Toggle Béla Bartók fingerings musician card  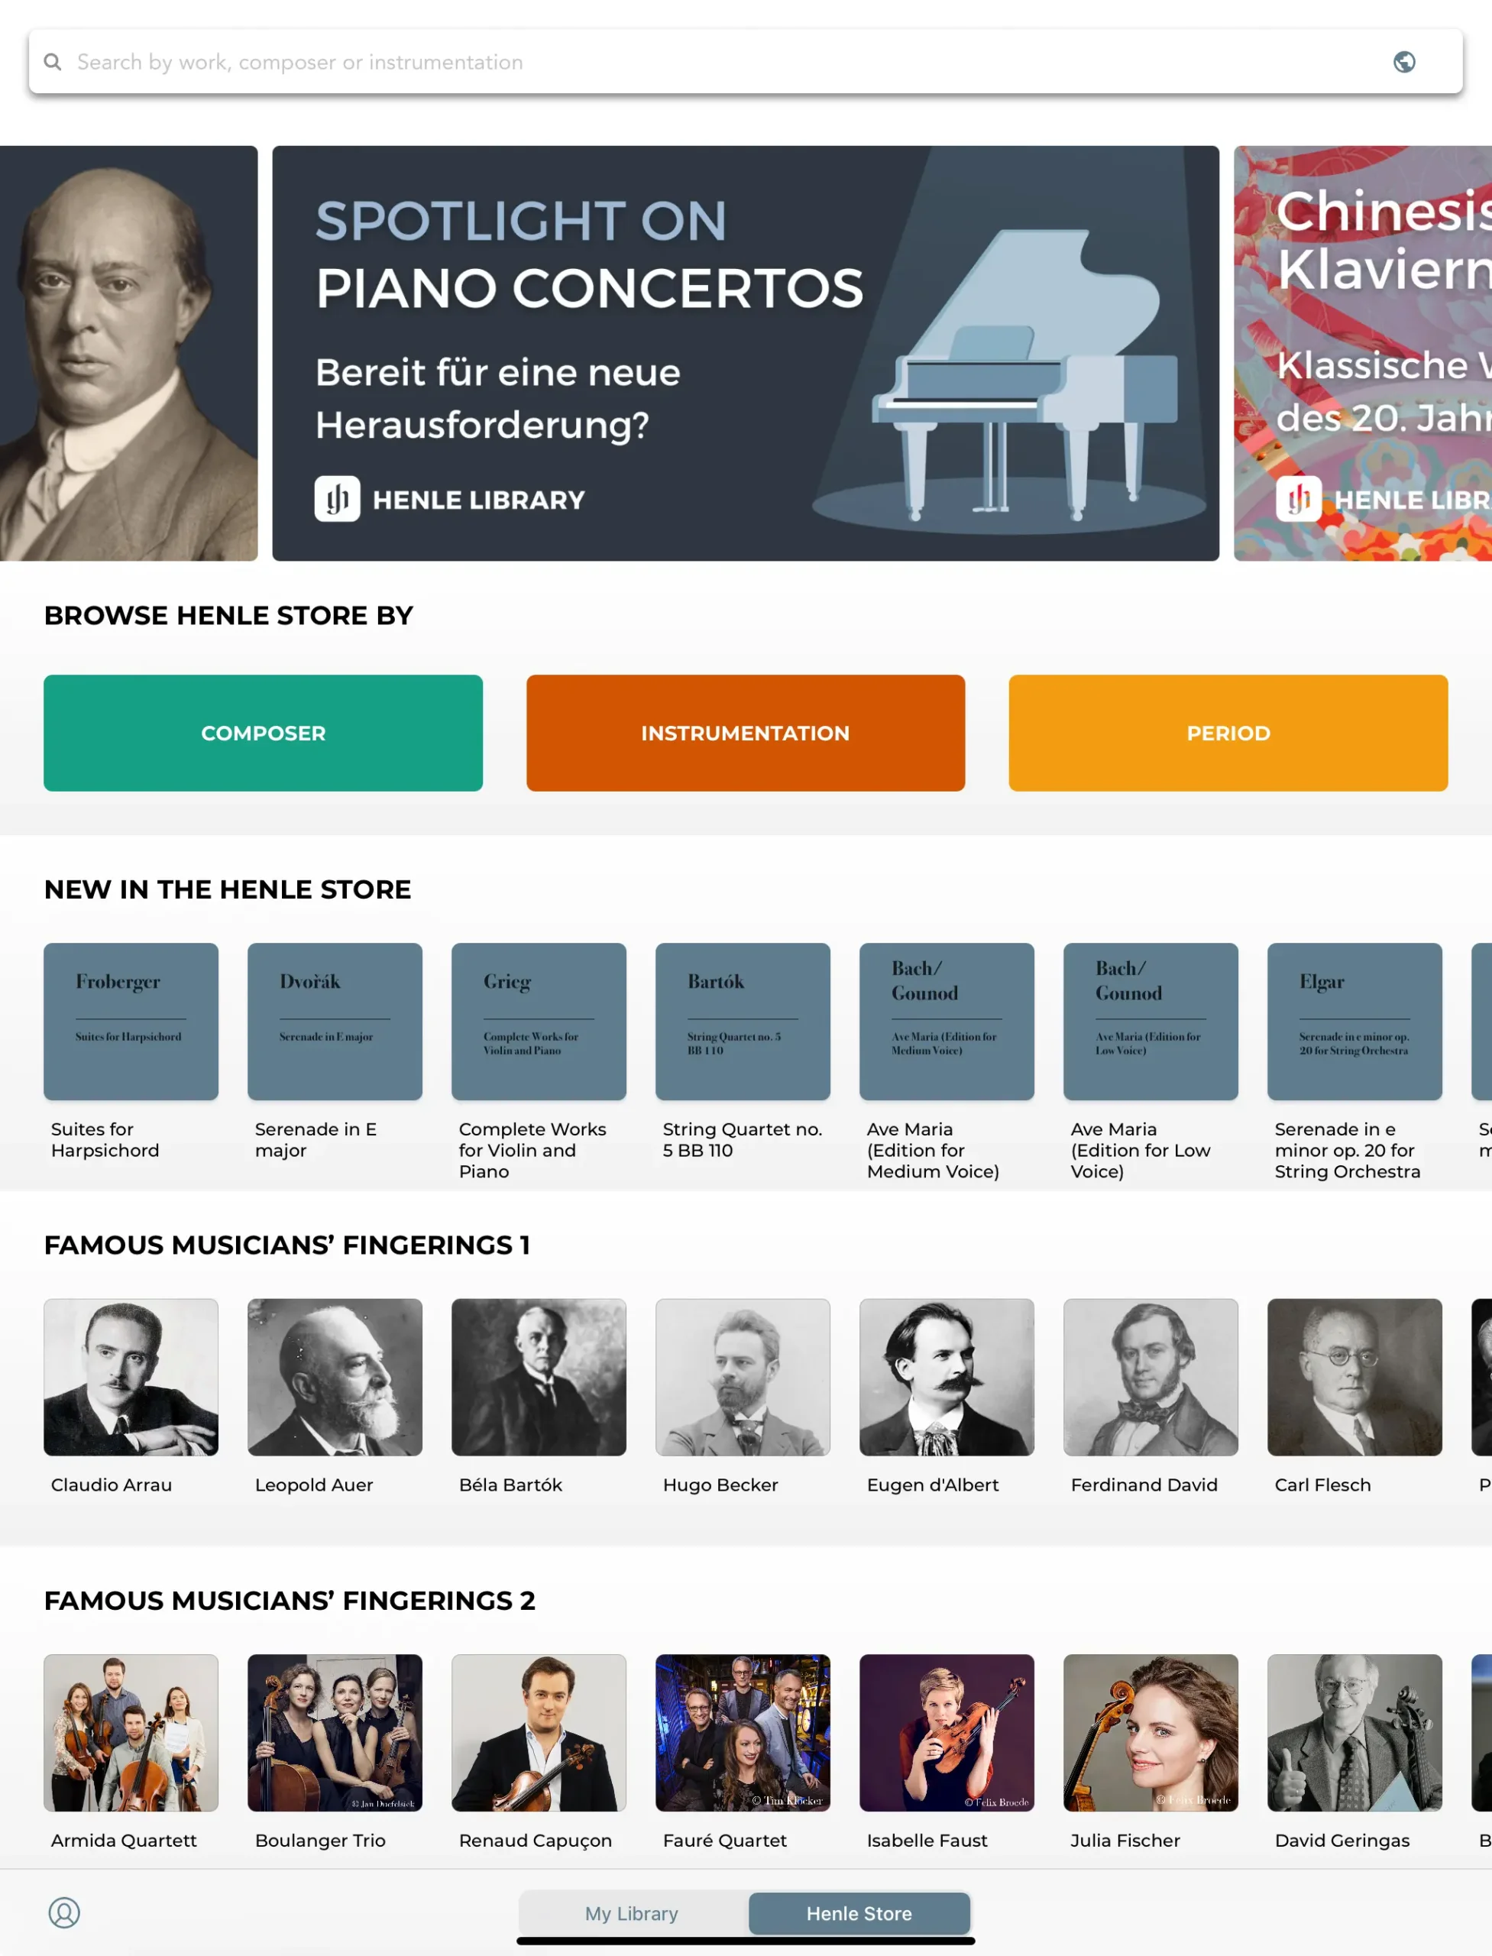[x=539, y=1376]
